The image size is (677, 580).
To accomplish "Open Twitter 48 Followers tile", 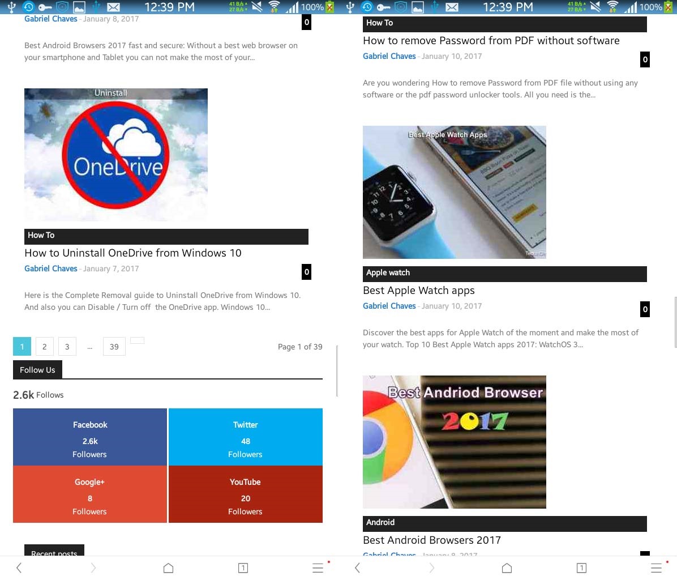I will pos(245,437).
